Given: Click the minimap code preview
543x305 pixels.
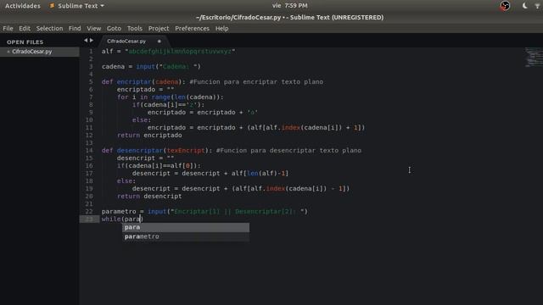Looking at the screenshot, I should click(534, 58).
